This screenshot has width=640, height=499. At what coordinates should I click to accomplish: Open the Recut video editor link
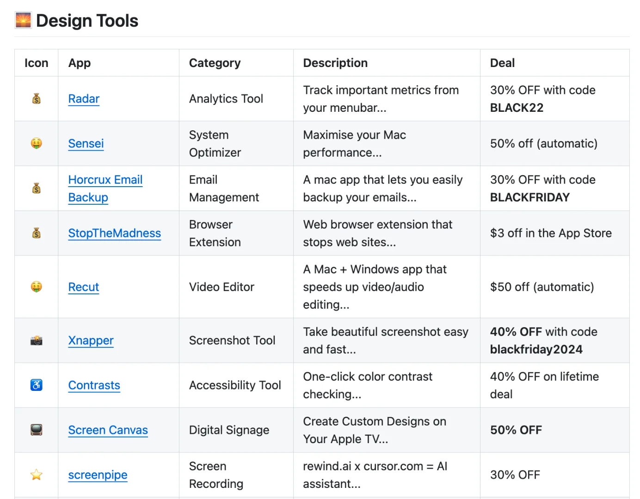click(x=84, y=287)
